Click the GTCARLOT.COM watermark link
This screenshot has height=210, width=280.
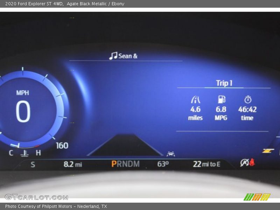pyautogui.click(x=36, y=197)
